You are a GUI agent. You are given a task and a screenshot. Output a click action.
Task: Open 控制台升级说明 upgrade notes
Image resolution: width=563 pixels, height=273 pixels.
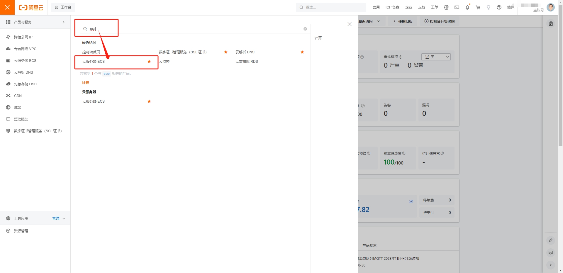click(440, 21)
